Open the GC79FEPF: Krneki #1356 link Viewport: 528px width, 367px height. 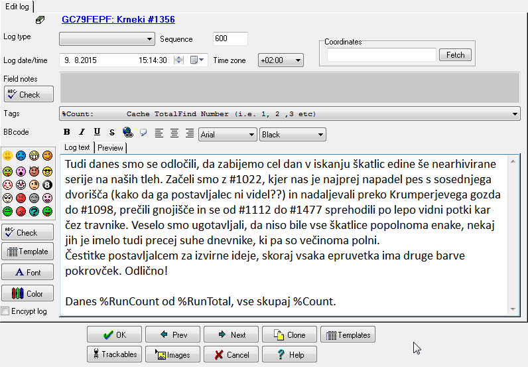(x=118, y=19)
